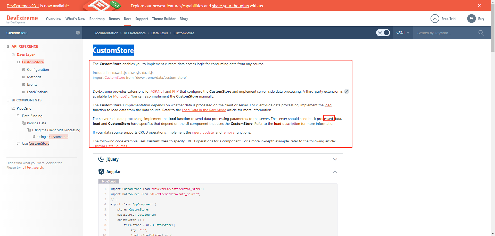
Task: Open the Provide Data tree item
Action: tap(37, 123)
